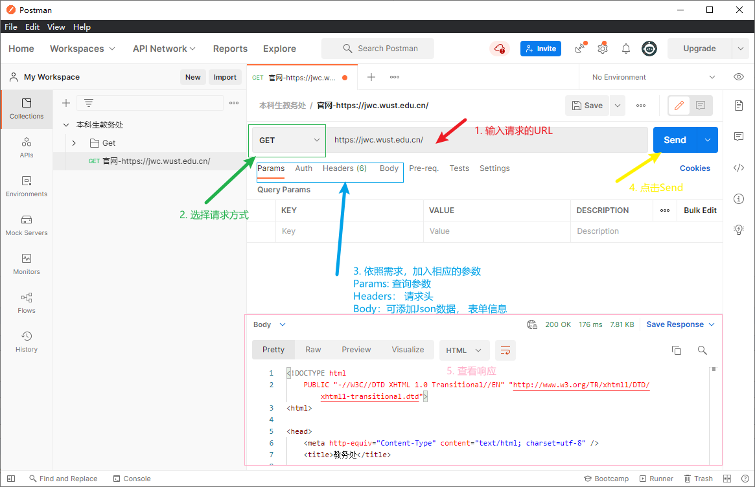This screenshot has height=487, width=755.
Task: Click the Send button
Action: point(675,140)
